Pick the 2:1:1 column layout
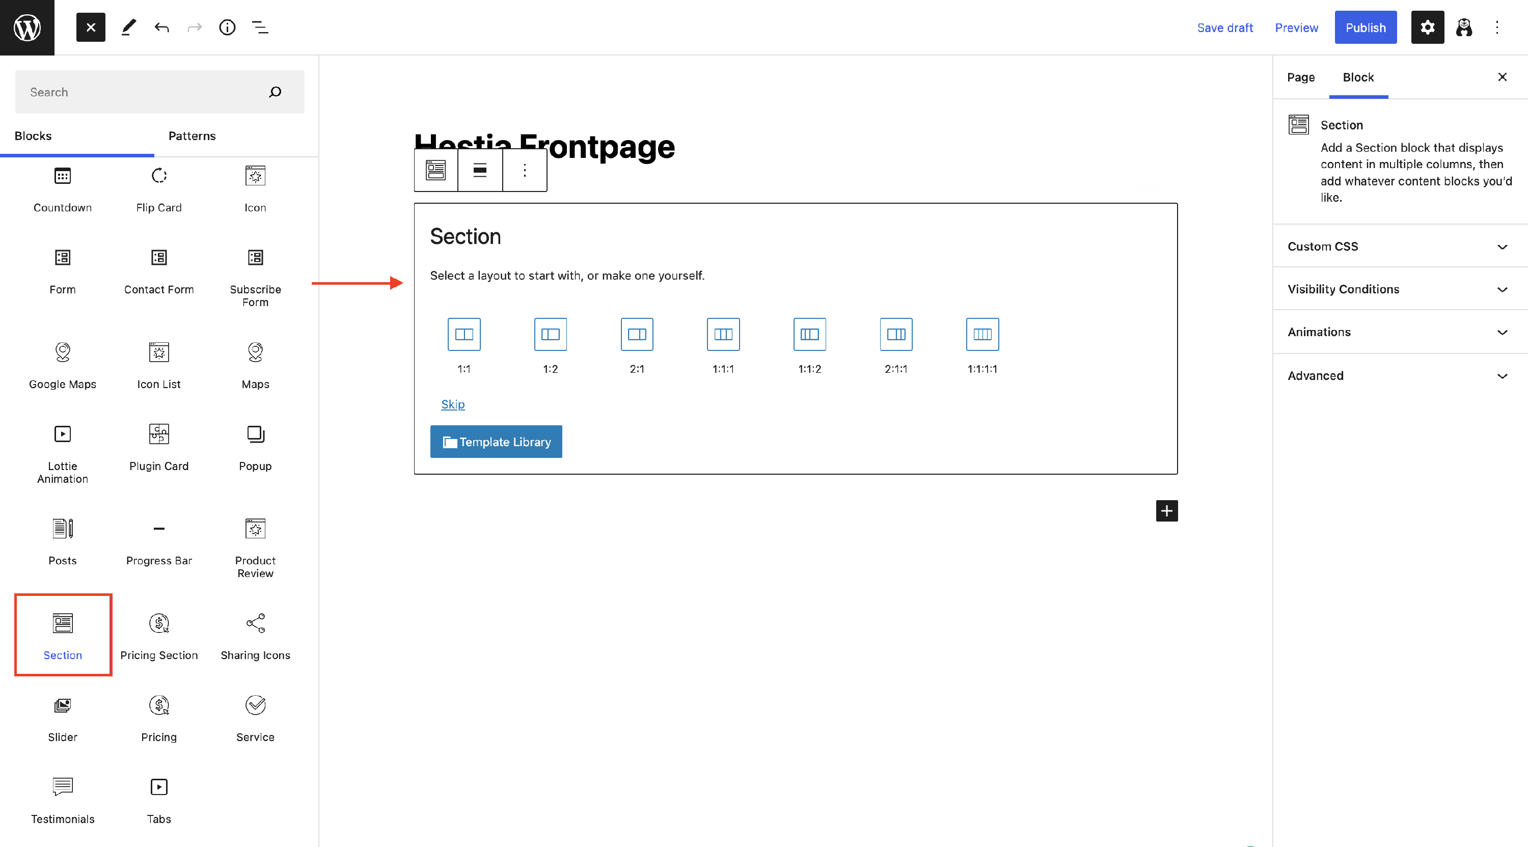Image resolution: width=1528 pixels, height=847 pixels. click(x=896, y=334)
